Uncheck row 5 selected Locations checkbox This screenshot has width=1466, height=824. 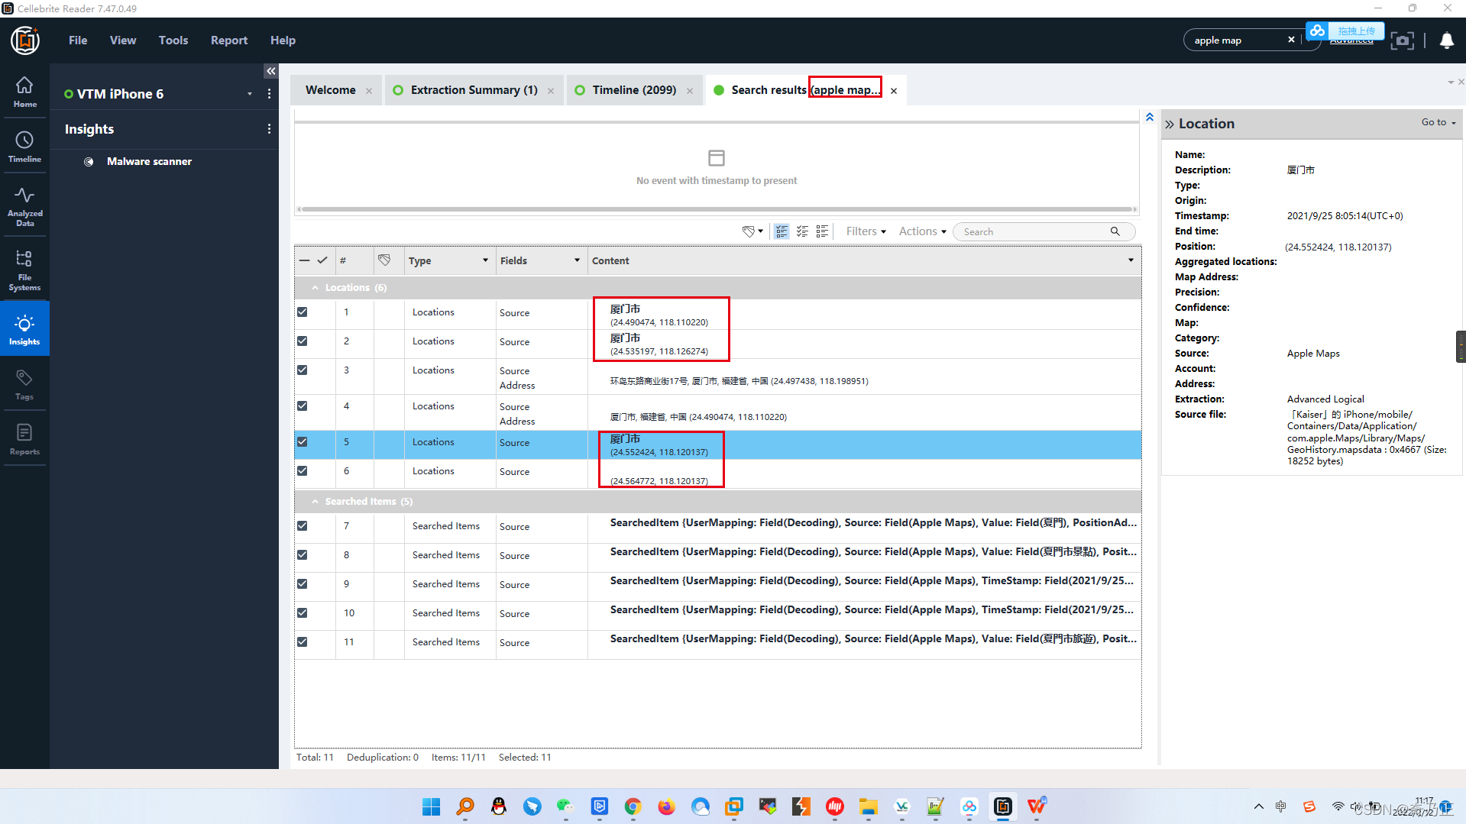point(303,442)
